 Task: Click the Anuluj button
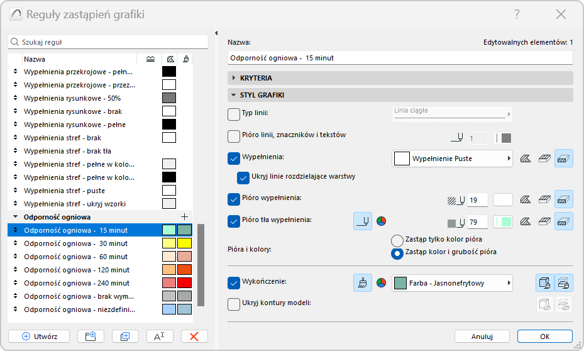click(x=482, y=337)
